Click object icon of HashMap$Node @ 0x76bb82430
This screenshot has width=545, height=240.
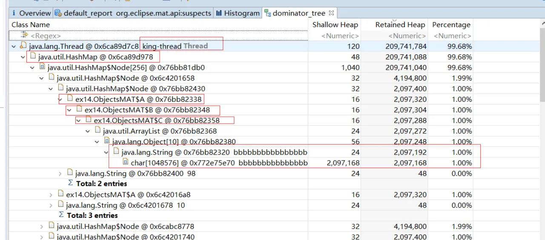(61, 88)
